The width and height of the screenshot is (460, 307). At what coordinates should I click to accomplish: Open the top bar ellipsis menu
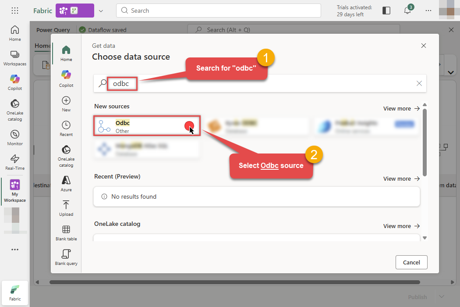[x=428, y=11]
